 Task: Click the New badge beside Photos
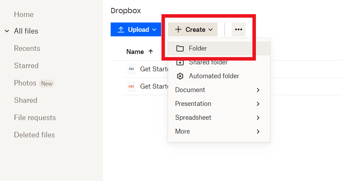[x=47, y=83]
